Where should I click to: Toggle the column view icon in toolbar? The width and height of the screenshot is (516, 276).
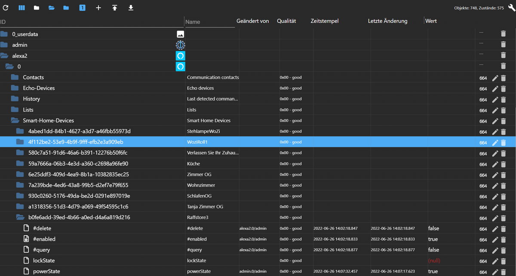tap(21, 8)
